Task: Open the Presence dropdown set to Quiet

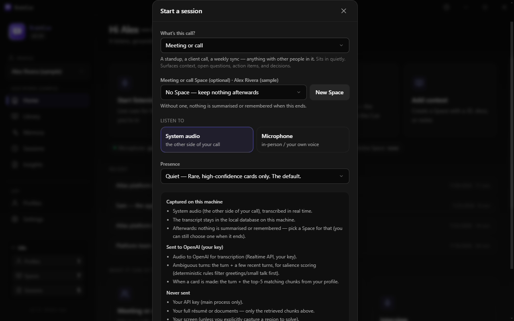Action: click(x=255, y=176)
